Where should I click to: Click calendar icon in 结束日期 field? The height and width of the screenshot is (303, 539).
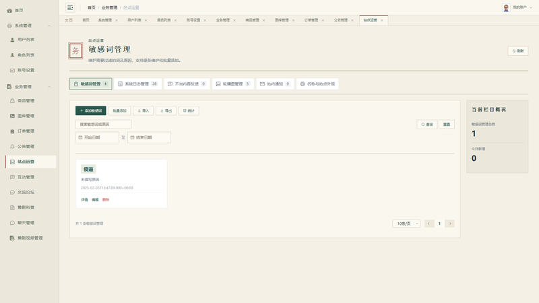coord(132,137)
